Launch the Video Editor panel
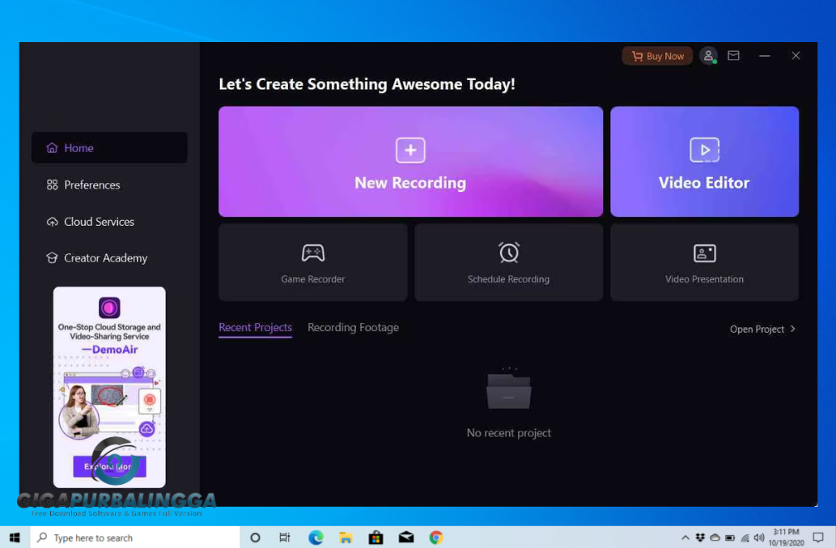 click(704, 161)
